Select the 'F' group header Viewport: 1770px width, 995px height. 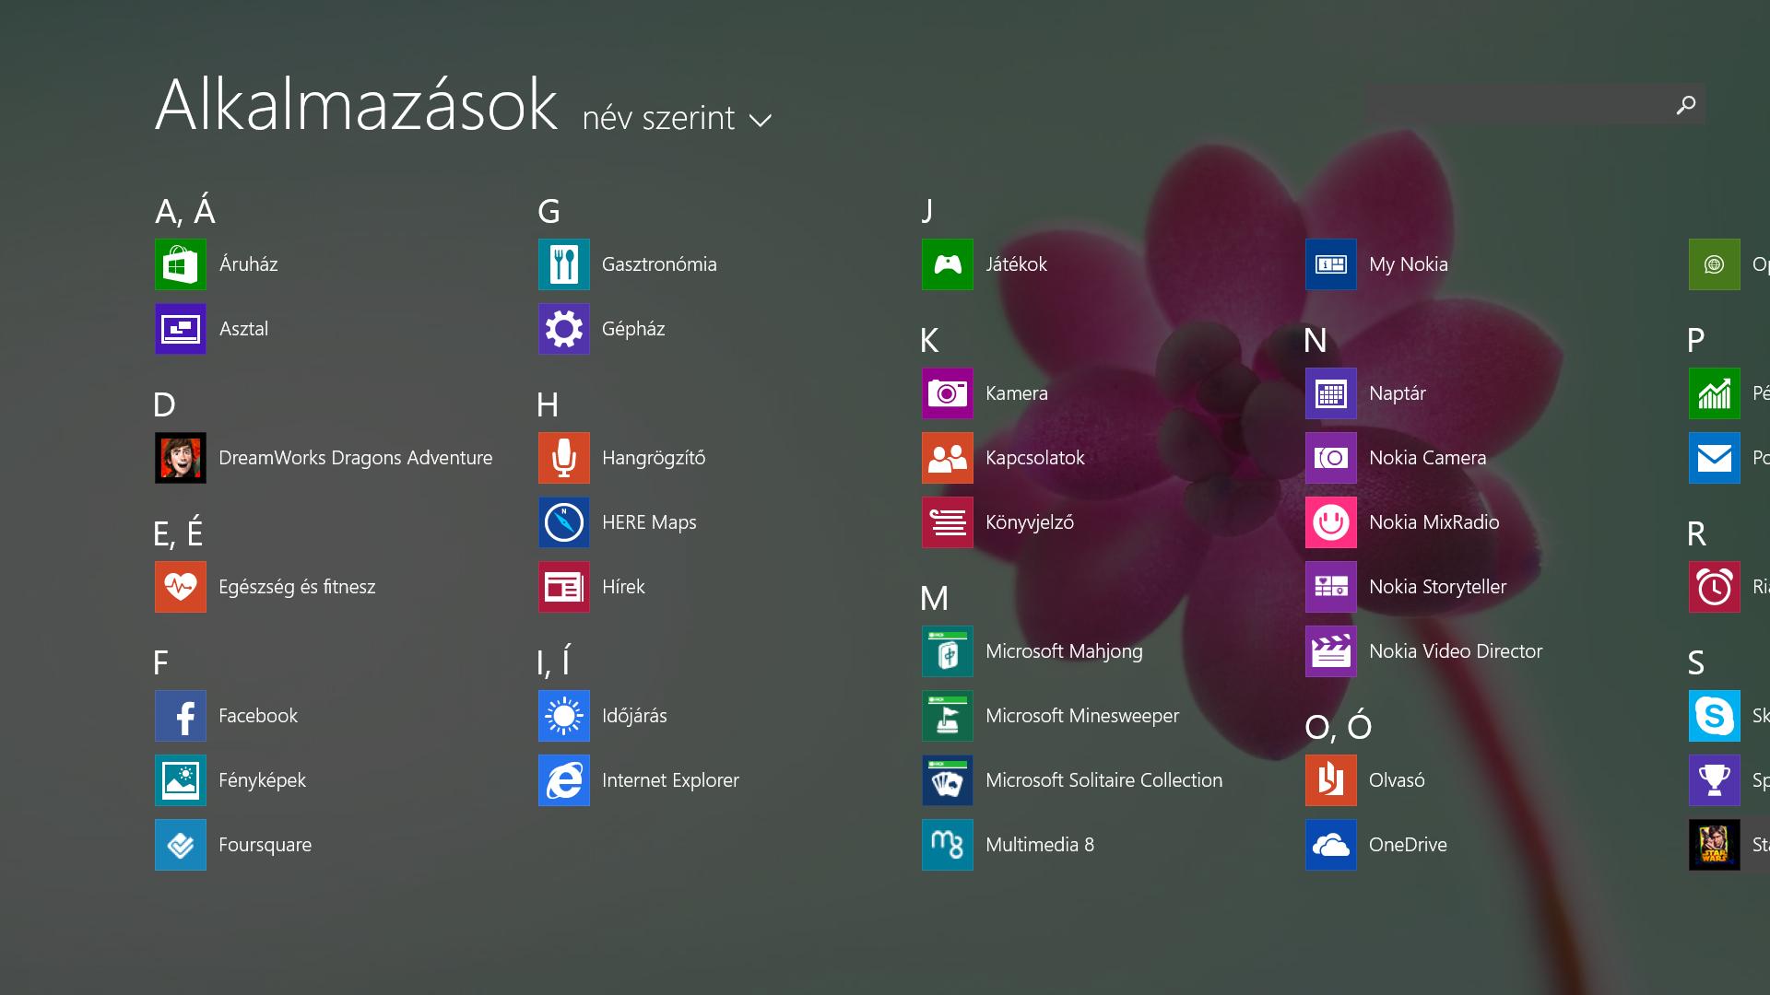tap(160, 662)
